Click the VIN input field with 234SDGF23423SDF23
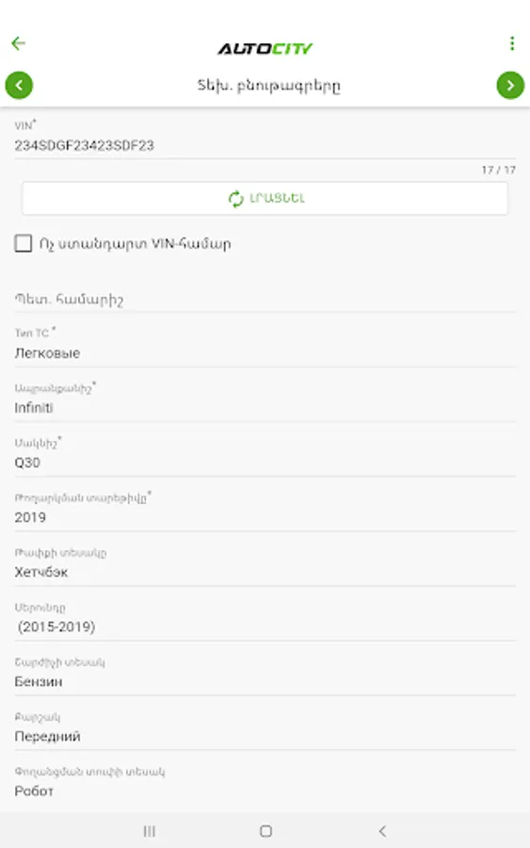The image size is (530, 848). [x=265, y=139]
